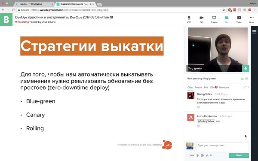The height and width of the screenshot is (161, 258).
Task: Click the chat message input field
Action: (x=222, y=147)
